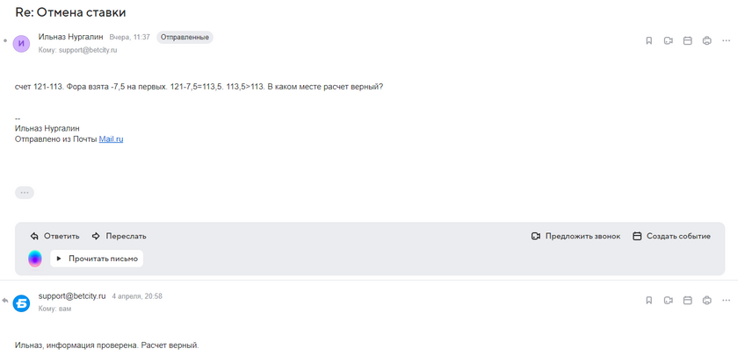
Task: Bookmark the support@betcity.ru email
Action: tap(648, 300)
